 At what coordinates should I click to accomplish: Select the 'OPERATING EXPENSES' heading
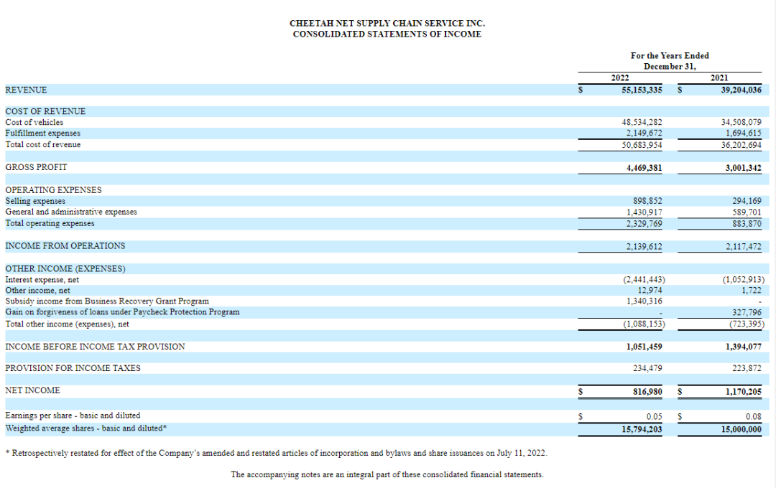53,190
